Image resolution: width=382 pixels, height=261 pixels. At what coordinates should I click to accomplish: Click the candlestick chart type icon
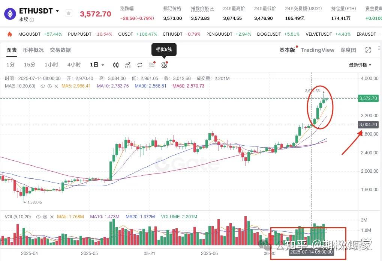click(116, 65)
